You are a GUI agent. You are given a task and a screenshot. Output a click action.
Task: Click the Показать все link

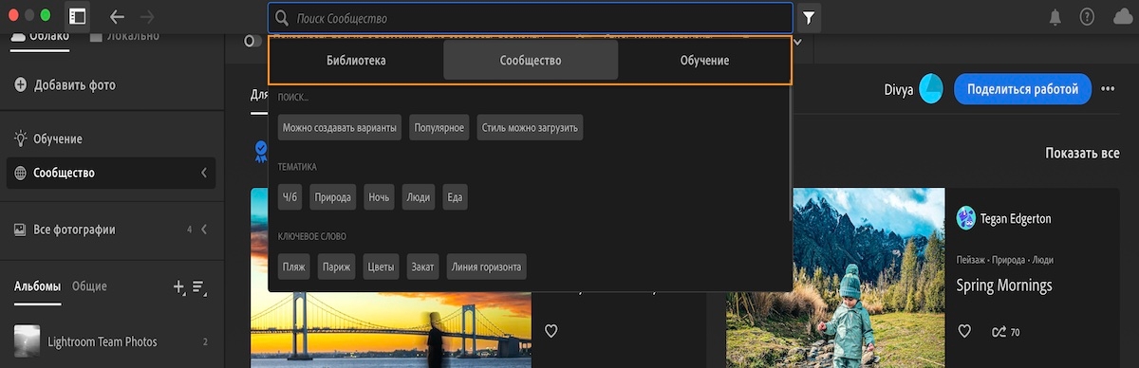[x=1082, y=153]
